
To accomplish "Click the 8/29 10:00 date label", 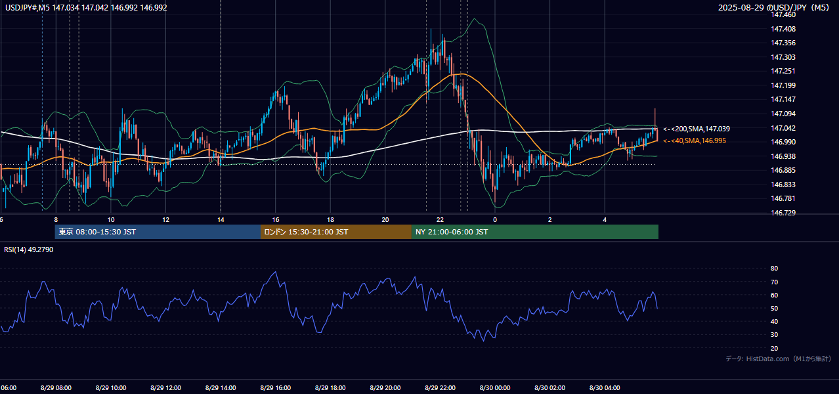I will coord(111,387).
